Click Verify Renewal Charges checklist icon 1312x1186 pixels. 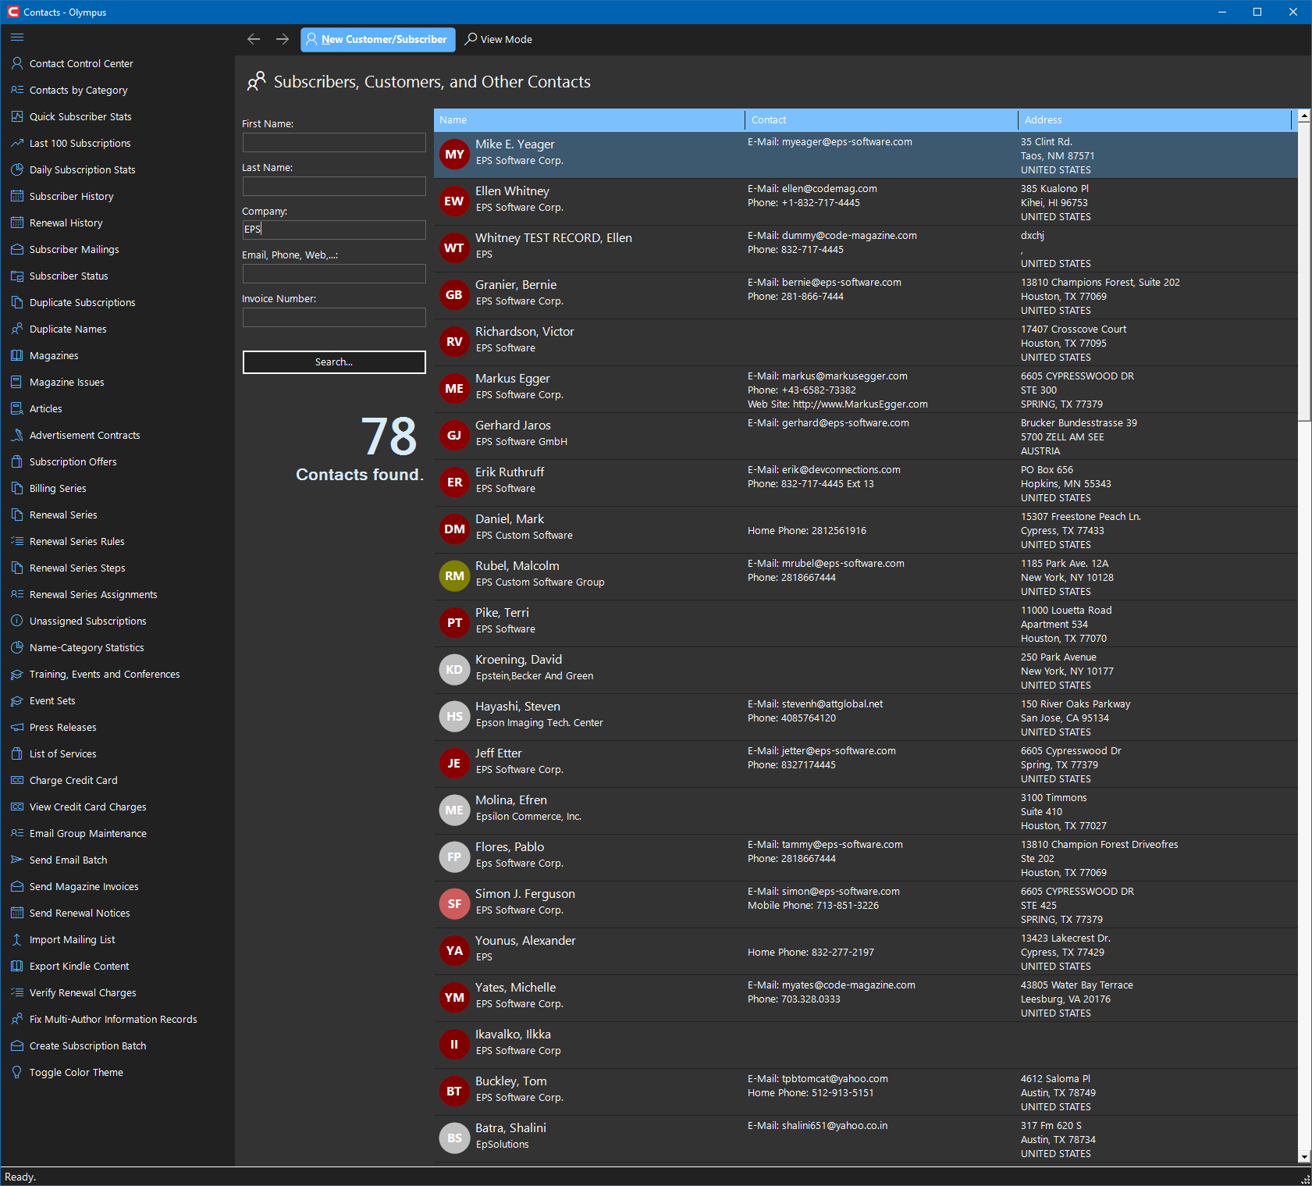tap(17, 992)
